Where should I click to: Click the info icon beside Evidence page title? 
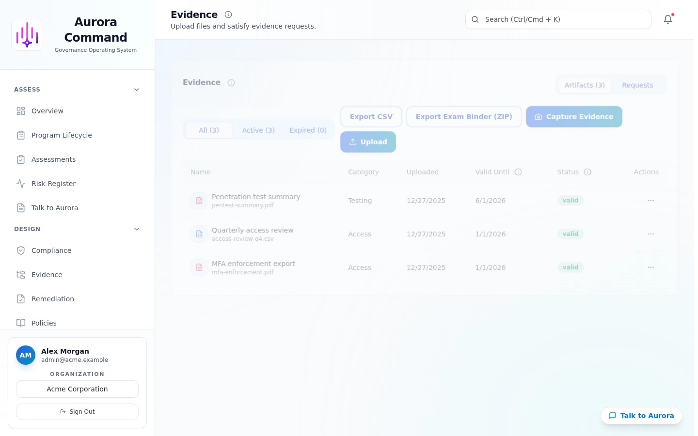click(228, 15)
